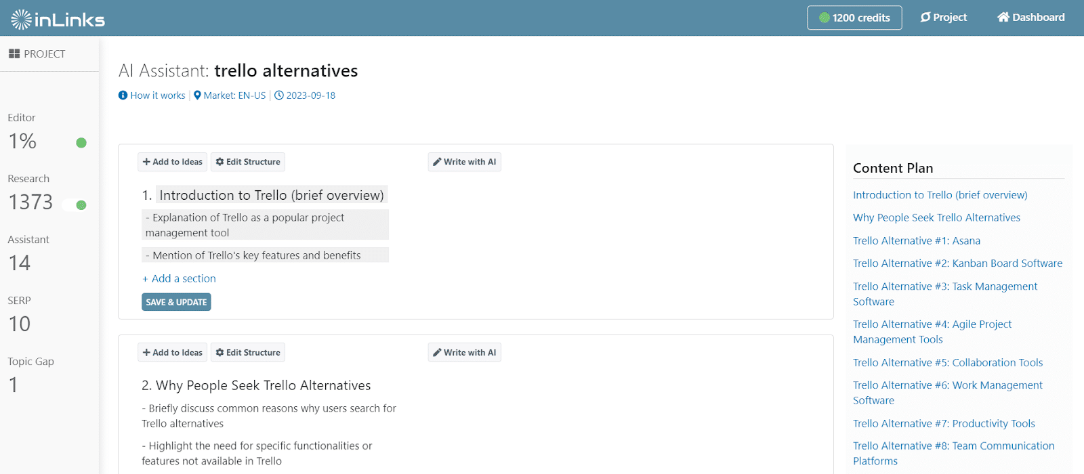Open Why People Seek Trello Alternatives plan link
1084x474 pixels.
(936, 217)
